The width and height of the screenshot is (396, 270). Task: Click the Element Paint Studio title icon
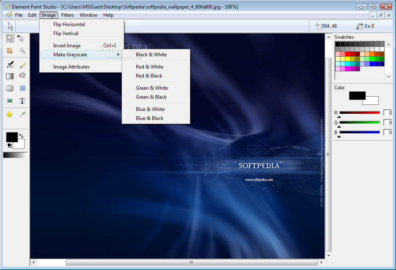point(7,7)
